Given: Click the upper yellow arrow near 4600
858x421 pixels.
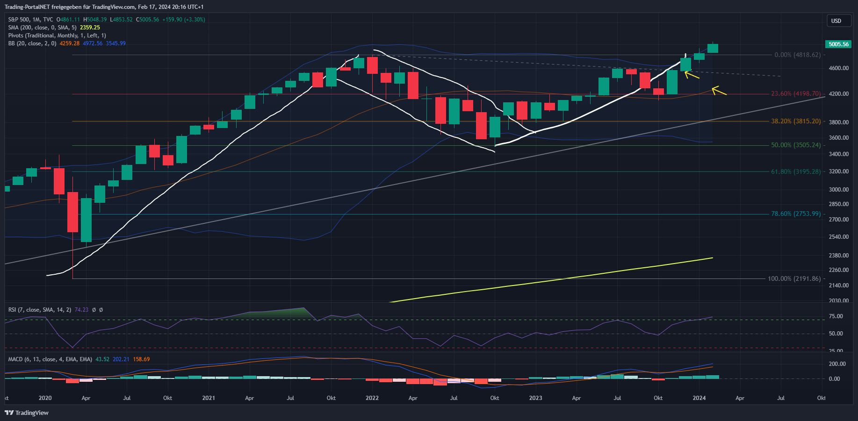Looking at the screenshot, I should tap(691, 74).
